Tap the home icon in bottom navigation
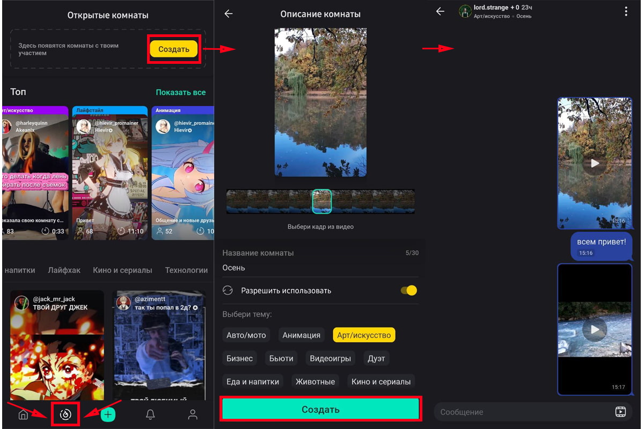The height and width of the screenshot is (429, 644). click(23, 415)
